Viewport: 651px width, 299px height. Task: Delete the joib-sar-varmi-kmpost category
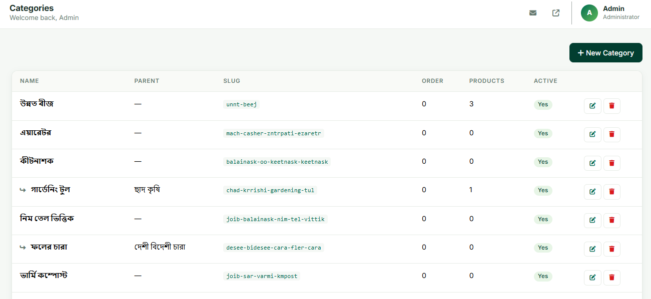(x=612, y=278)
